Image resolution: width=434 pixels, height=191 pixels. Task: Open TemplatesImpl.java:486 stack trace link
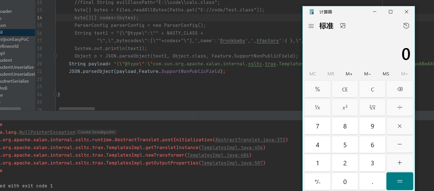point(218,155)
